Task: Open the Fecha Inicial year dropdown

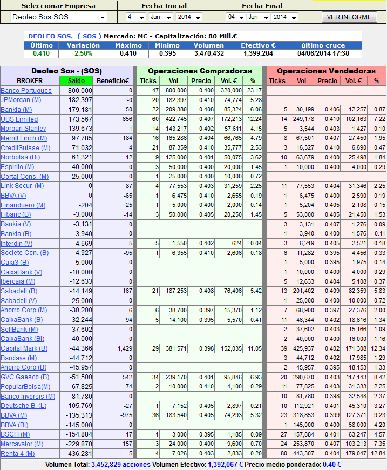Action: pyautogui.click(x=189, y=17)
